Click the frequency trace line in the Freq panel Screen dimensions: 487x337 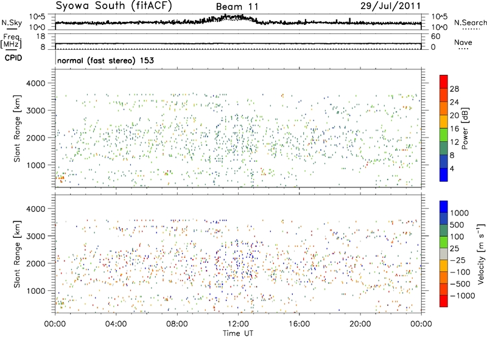pos(238,43)
